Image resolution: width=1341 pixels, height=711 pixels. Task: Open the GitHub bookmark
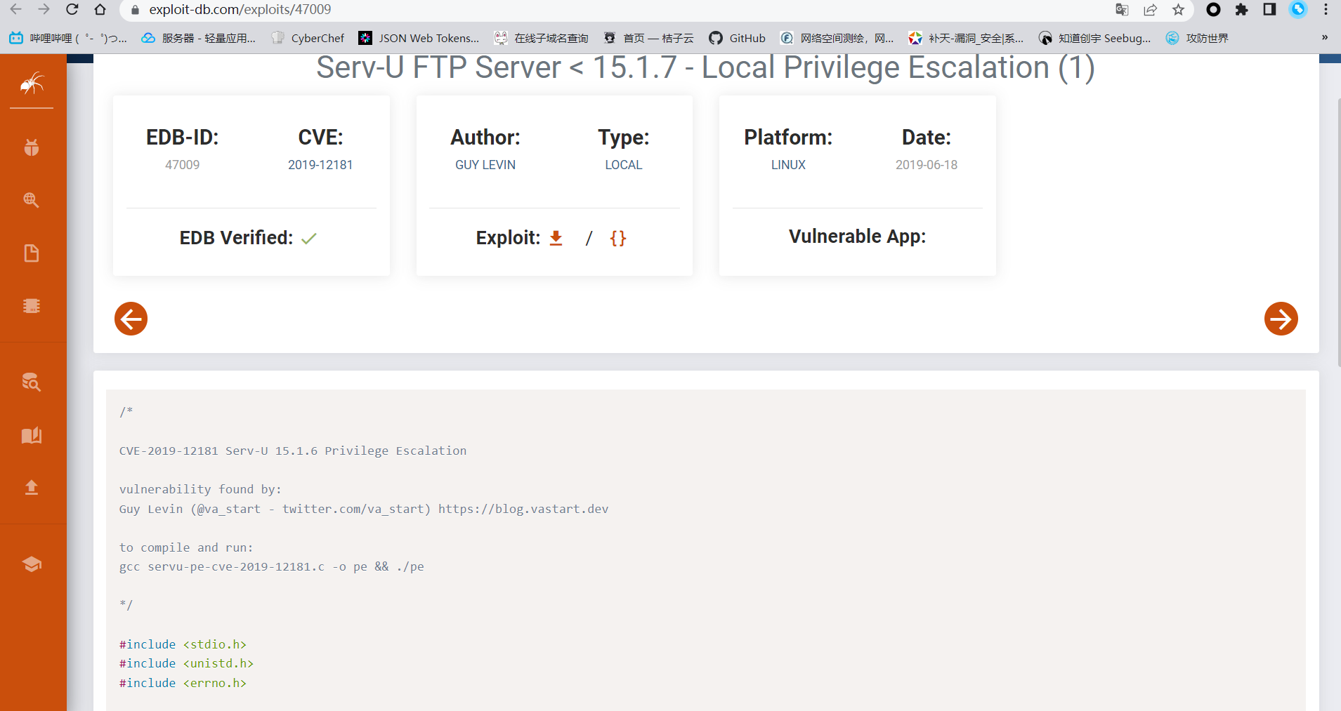(x=737, y=38)
